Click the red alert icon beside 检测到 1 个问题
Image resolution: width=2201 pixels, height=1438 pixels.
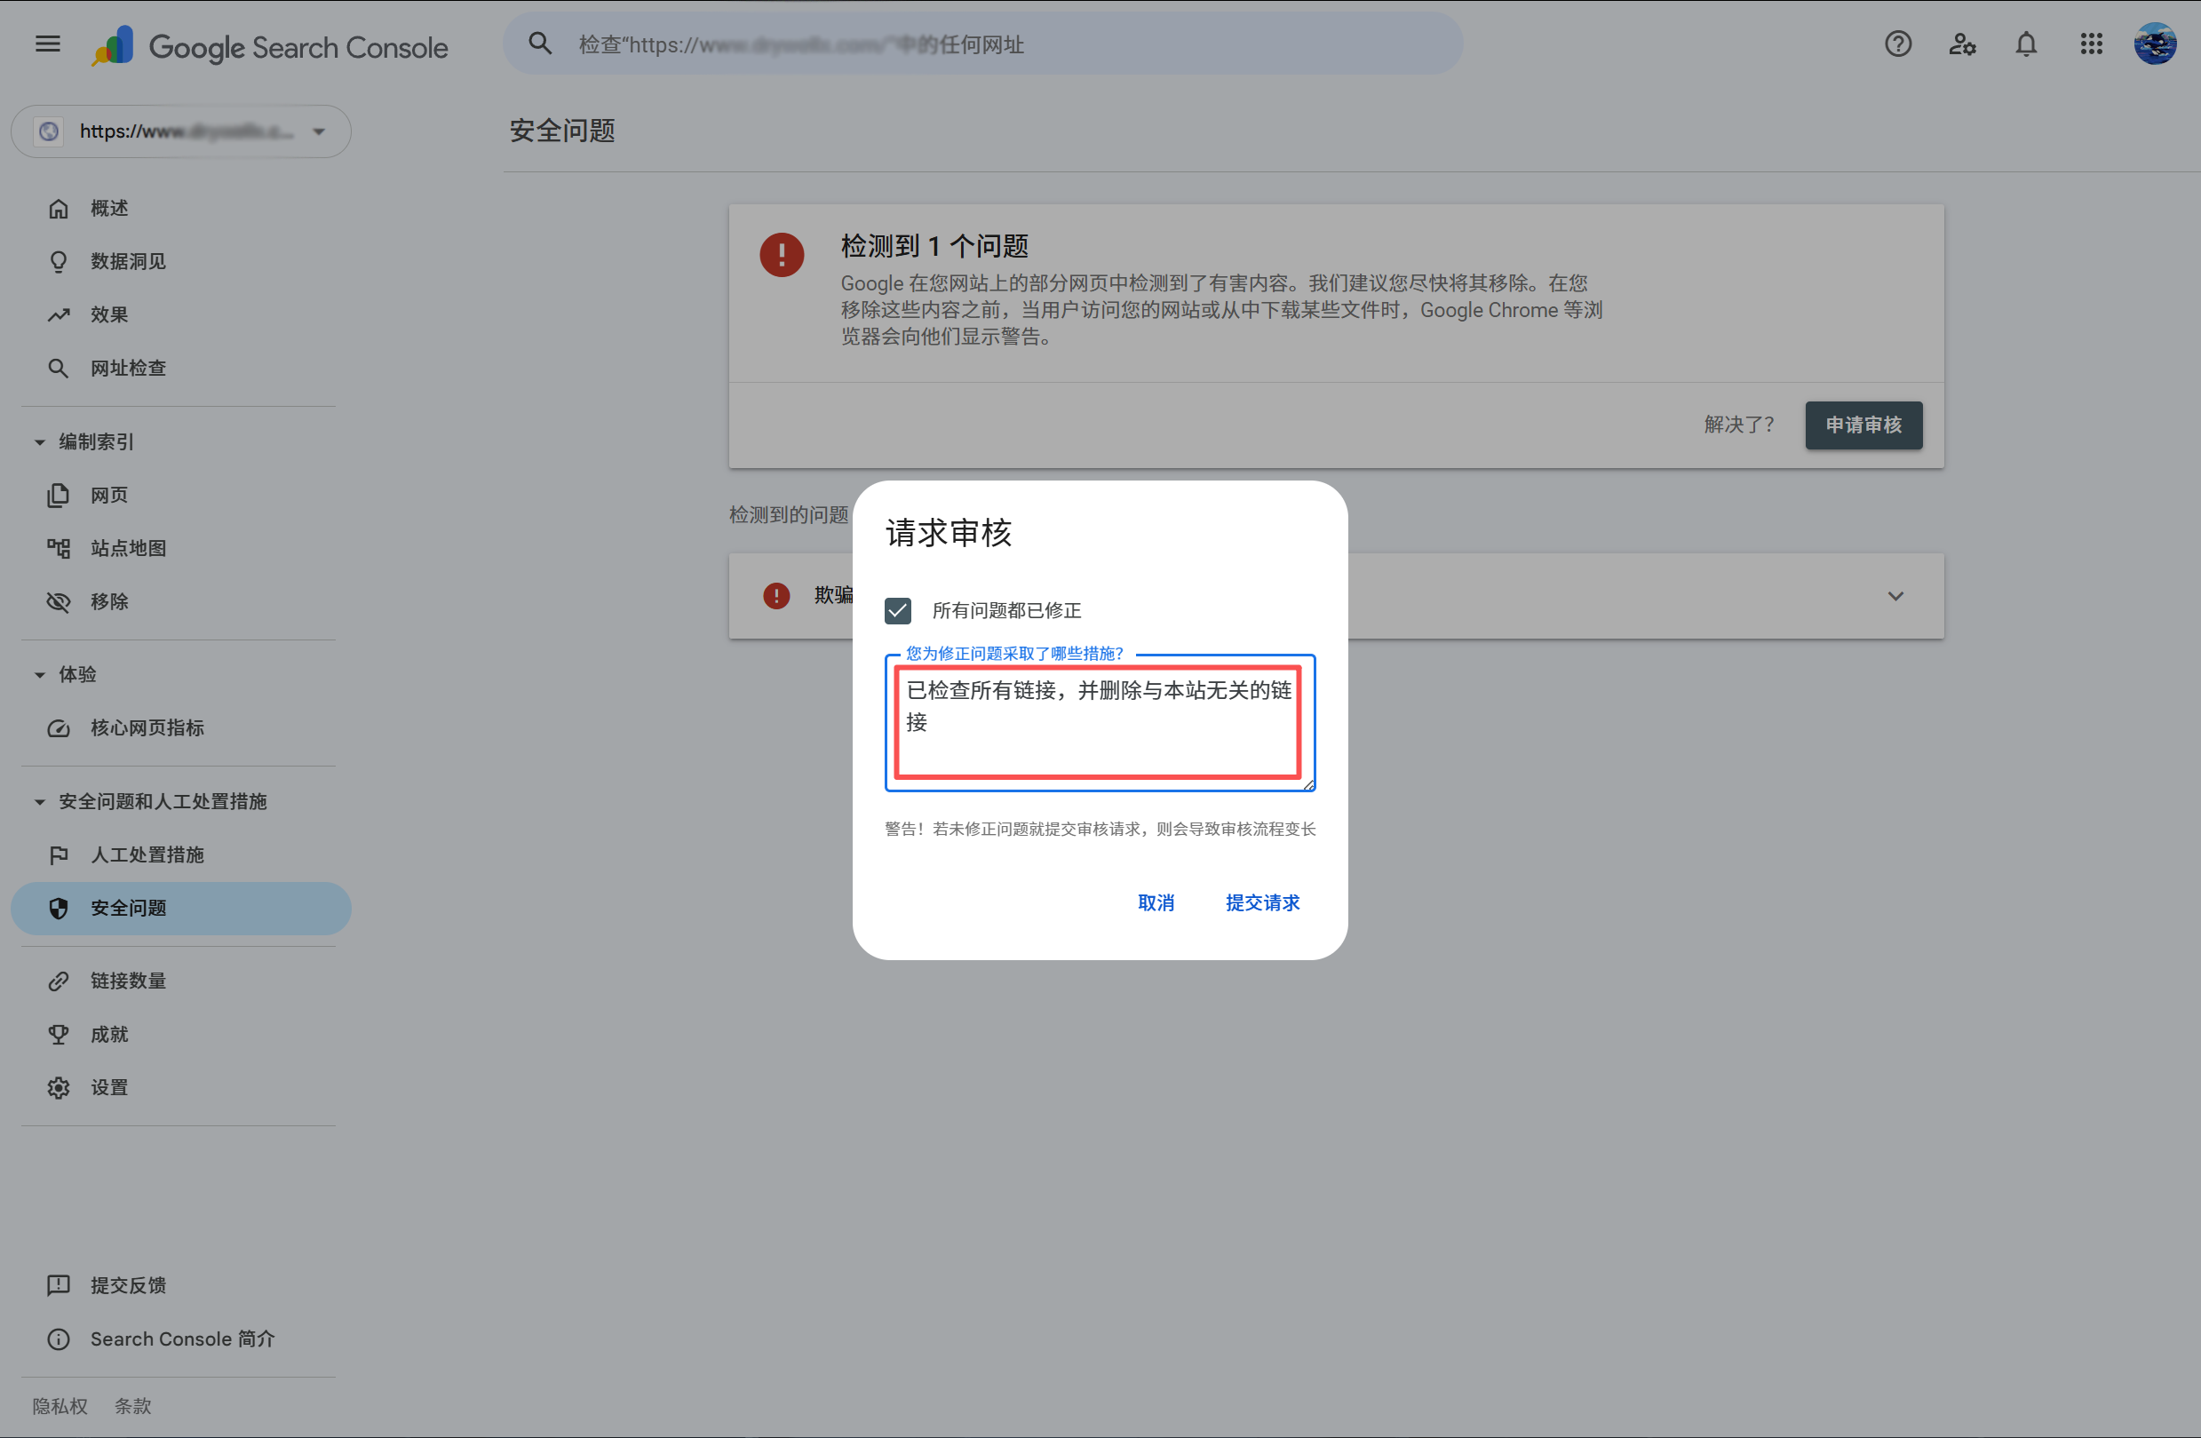782,254
